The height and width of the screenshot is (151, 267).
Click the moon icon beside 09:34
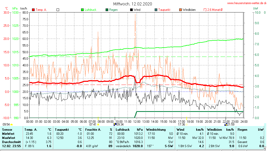click(x=115, y=125)
